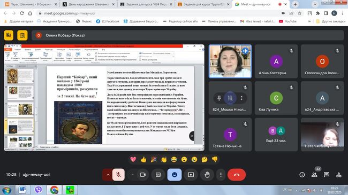This screenshot has height=195, width=348.
Task: Toggle closed captions button
Action: pyautogui.click(x=158, y=175)
